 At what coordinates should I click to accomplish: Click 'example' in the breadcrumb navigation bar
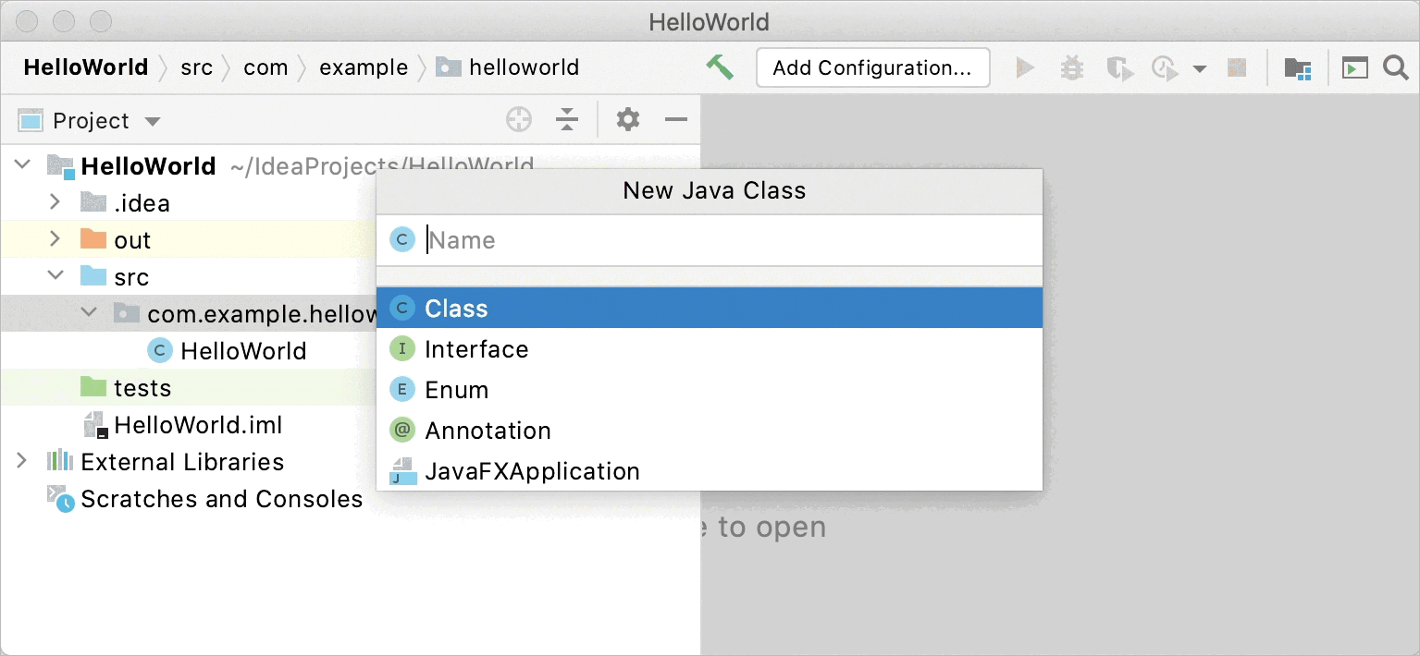pyautogui.click(x=364, y=67)
